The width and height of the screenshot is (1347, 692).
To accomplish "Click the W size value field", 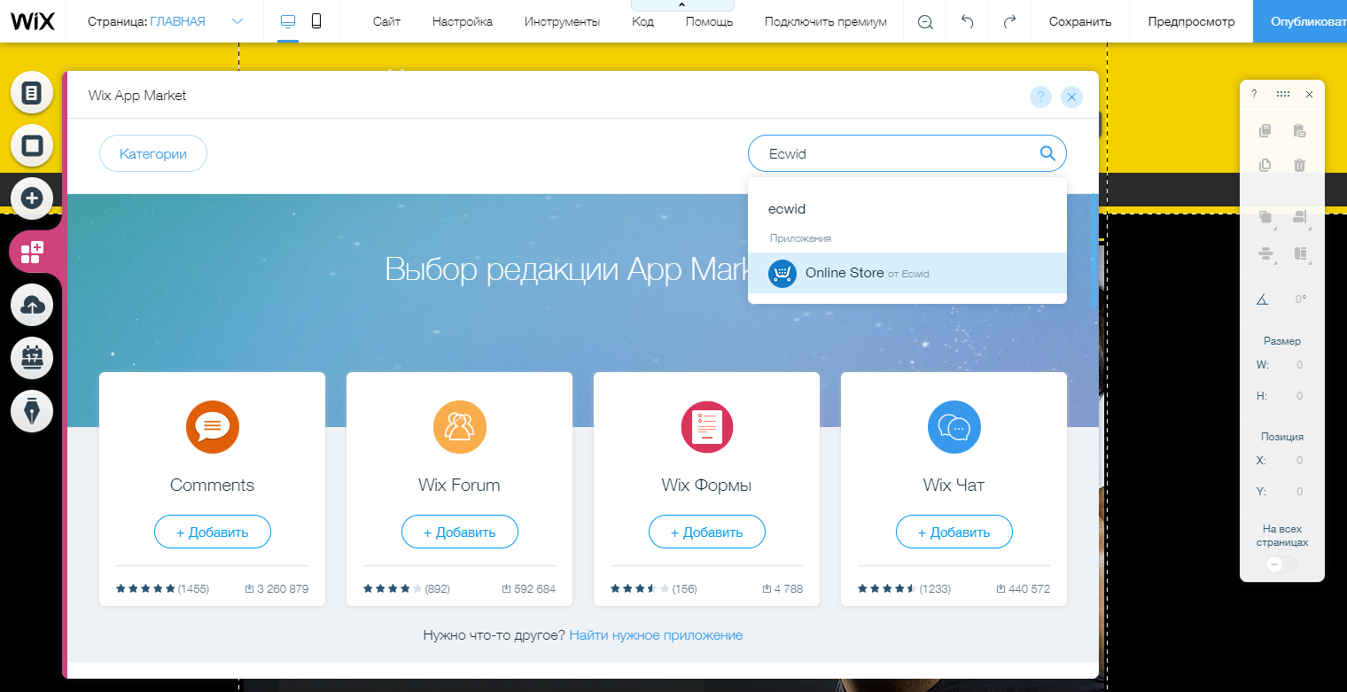I will pos(1299,364).
